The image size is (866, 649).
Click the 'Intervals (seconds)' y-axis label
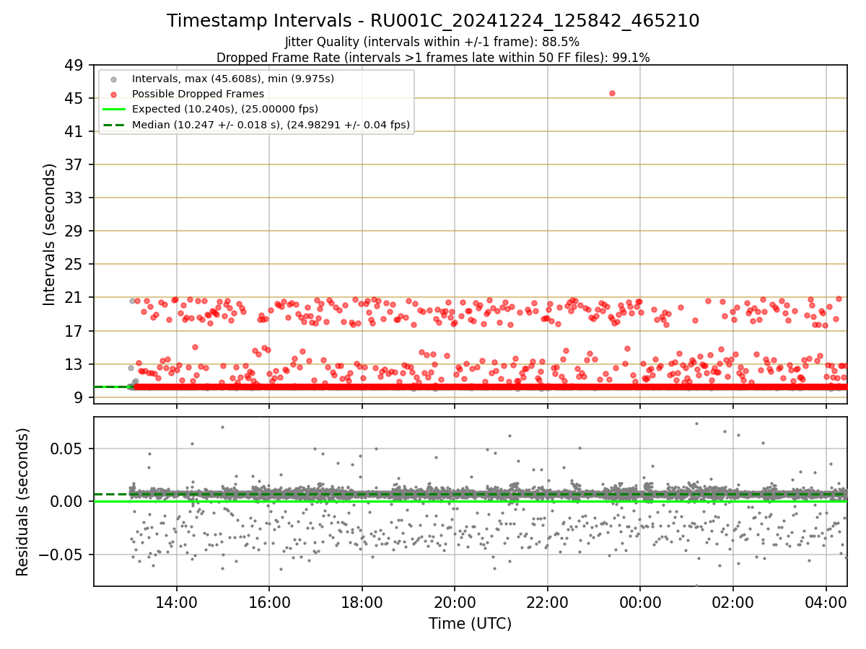tap(49, 234)
